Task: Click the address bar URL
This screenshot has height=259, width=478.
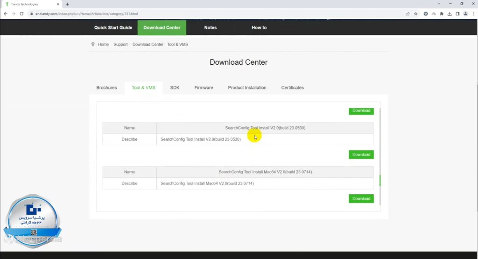Action: tap(86, 14)
